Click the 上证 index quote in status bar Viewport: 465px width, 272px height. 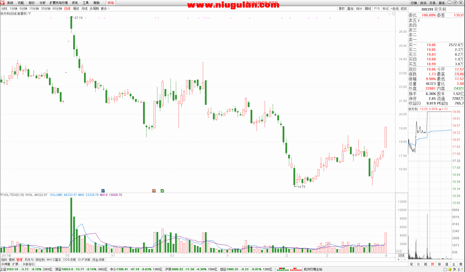pos(26,269)
